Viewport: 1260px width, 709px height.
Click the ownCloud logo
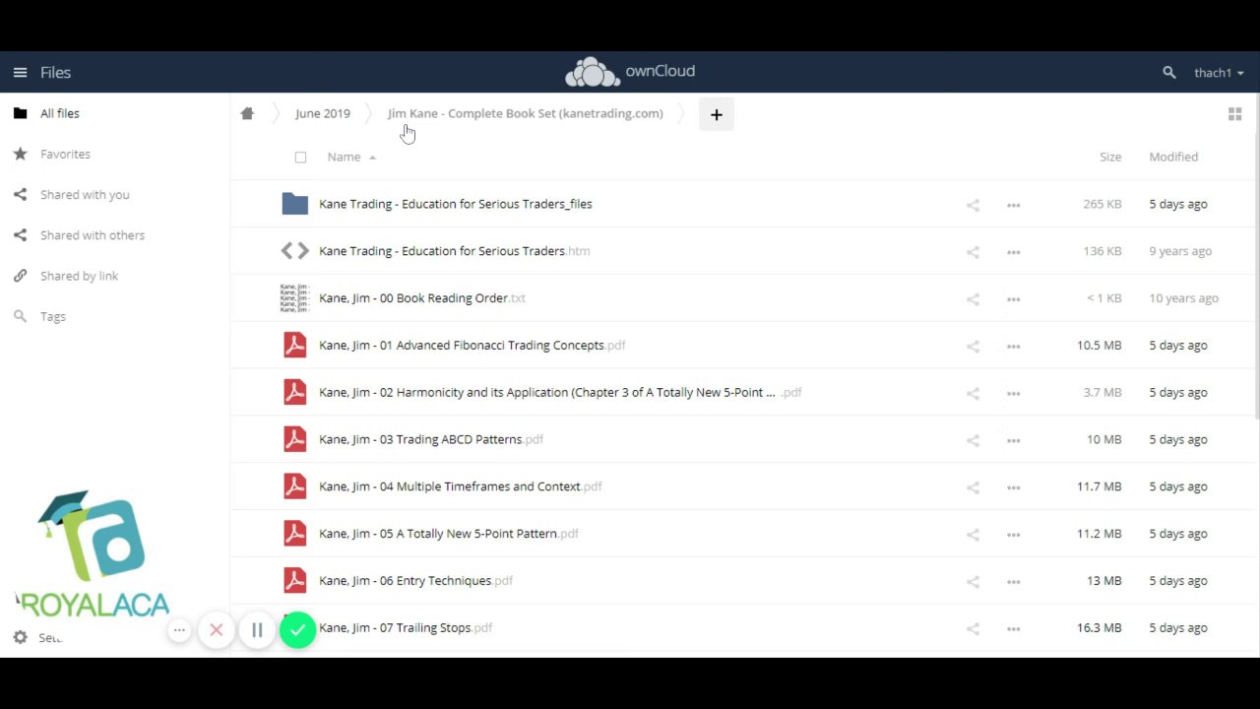click(x=630, y=72)
